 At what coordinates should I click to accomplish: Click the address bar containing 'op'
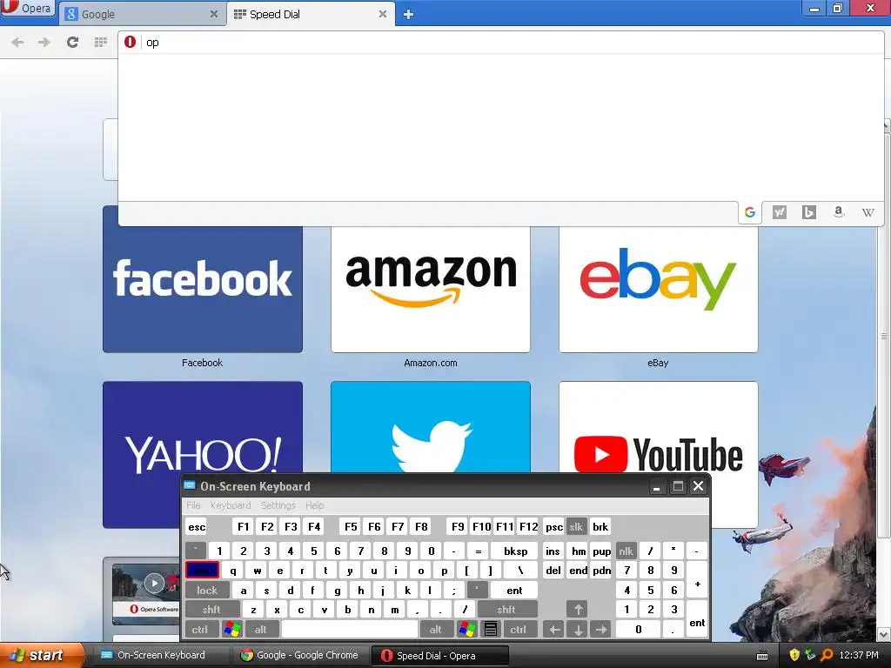pos(500,43)
